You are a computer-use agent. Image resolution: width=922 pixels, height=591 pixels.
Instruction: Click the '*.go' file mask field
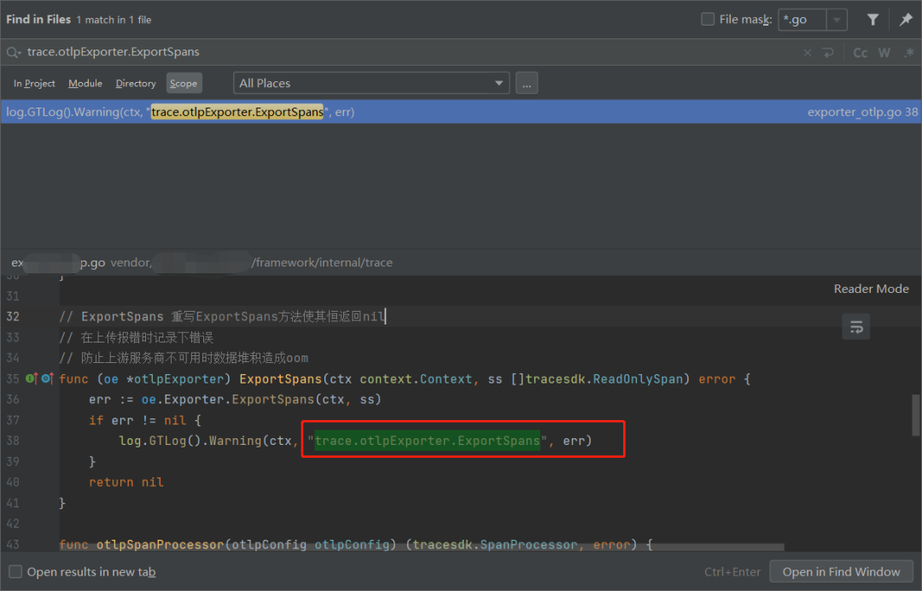click(x=802, y=20)
